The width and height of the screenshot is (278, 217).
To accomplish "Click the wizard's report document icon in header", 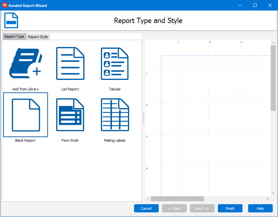I will (11, 20).
